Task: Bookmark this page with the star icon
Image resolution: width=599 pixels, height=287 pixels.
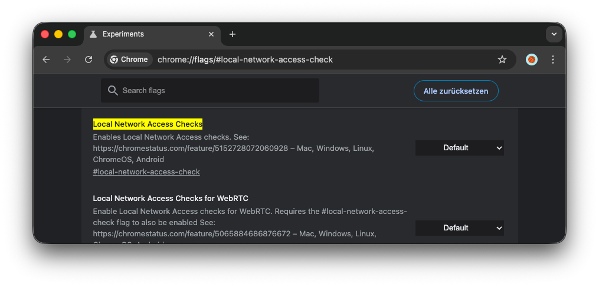Action: (x=502, y=60)
